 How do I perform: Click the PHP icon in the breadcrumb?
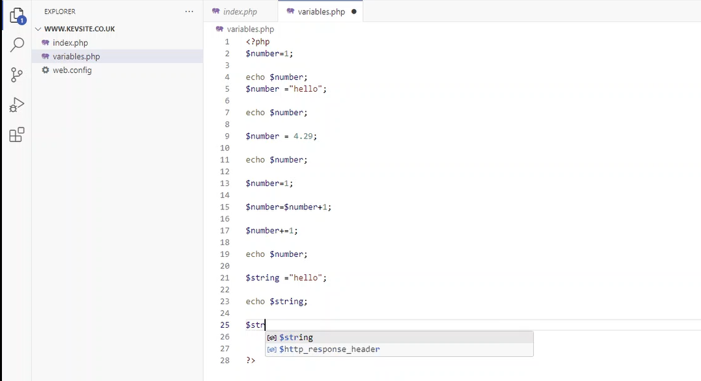[x=219, y=29]
